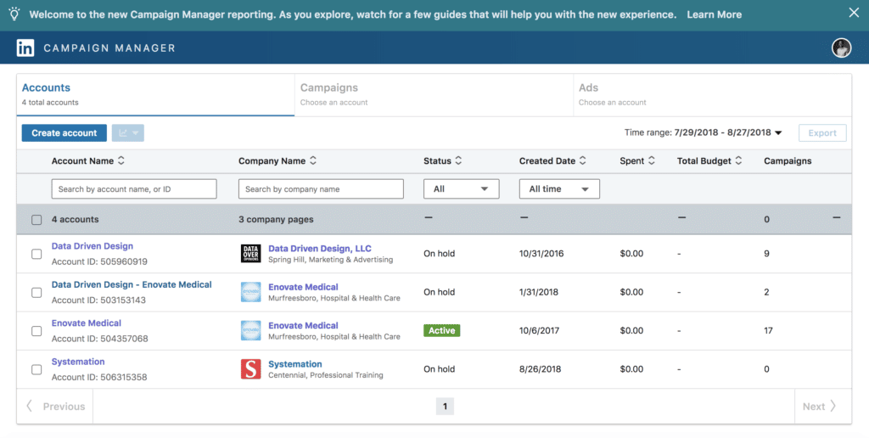Sort by Company Name arrows

coord(313,160)
